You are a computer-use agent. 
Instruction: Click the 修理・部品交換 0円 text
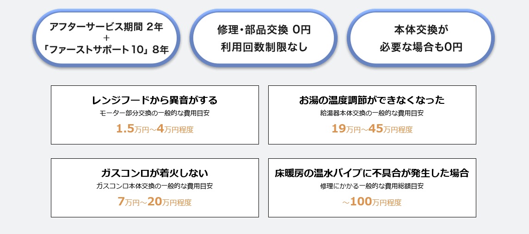[x=264, y=30]
